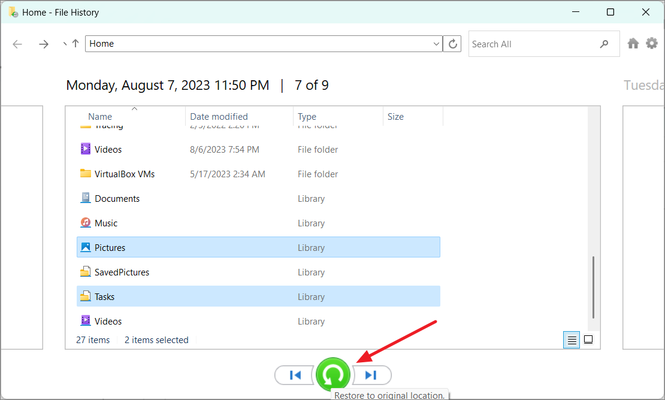Minimize the File History window
This screenshot has height=400, width=665.
[x=576, y=12]
